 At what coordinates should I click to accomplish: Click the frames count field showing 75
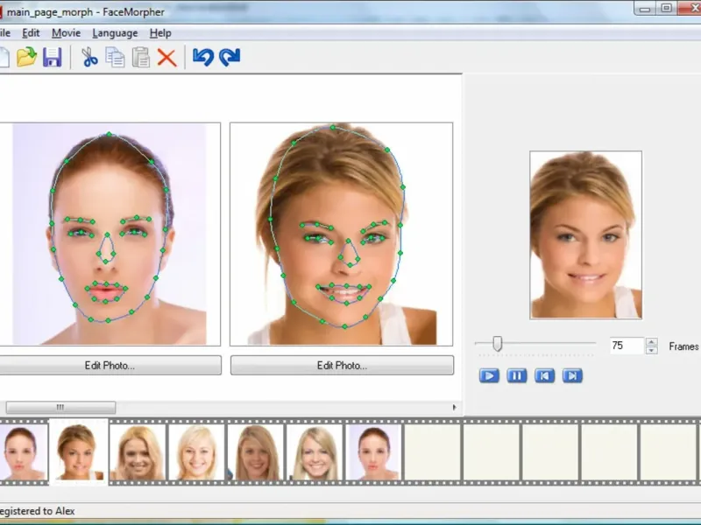click(627, 346)
